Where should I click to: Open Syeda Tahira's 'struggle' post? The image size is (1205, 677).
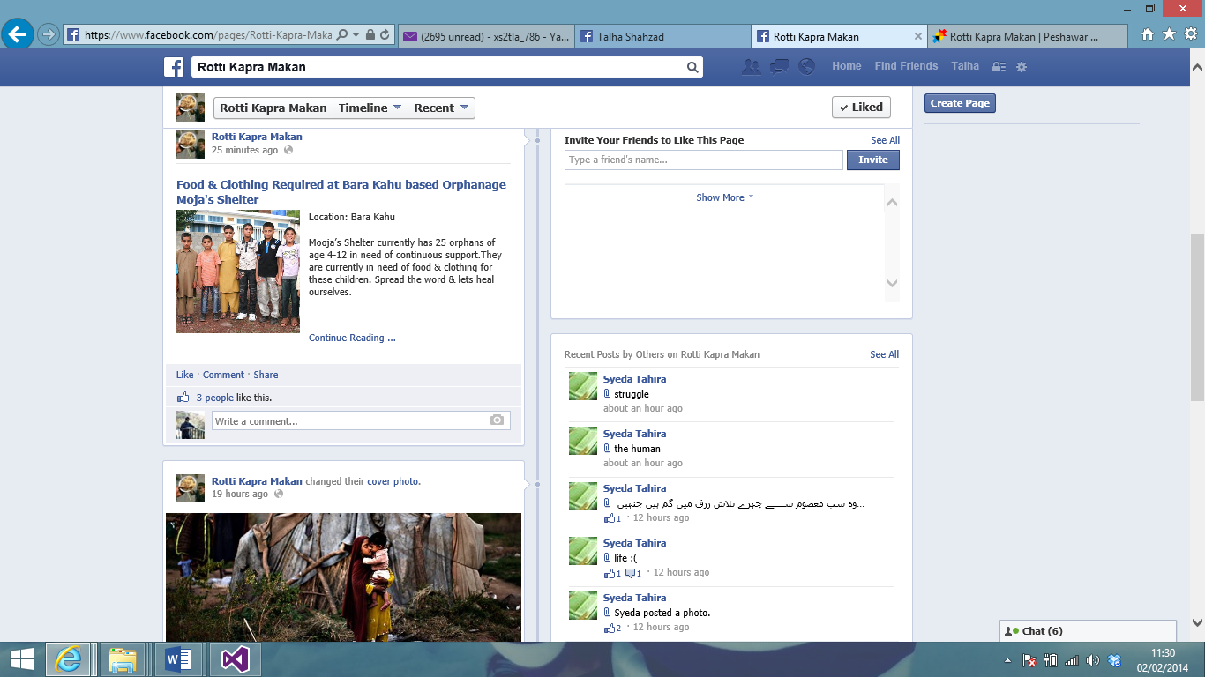coord(632,394)
